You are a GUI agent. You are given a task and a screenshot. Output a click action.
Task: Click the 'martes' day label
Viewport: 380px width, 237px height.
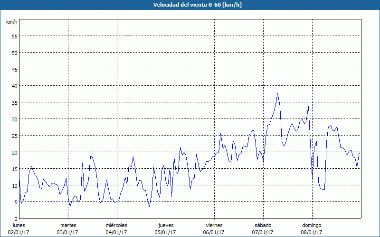click(68, 225)
